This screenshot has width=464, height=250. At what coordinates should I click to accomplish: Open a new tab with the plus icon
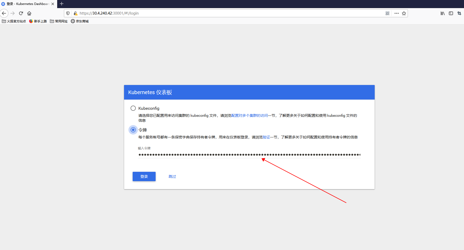click(62, 4)
